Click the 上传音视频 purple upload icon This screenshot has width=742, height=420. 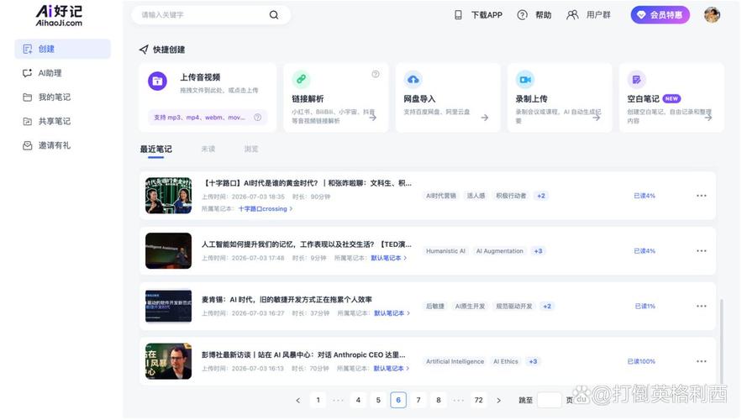(x=158, y=81)
